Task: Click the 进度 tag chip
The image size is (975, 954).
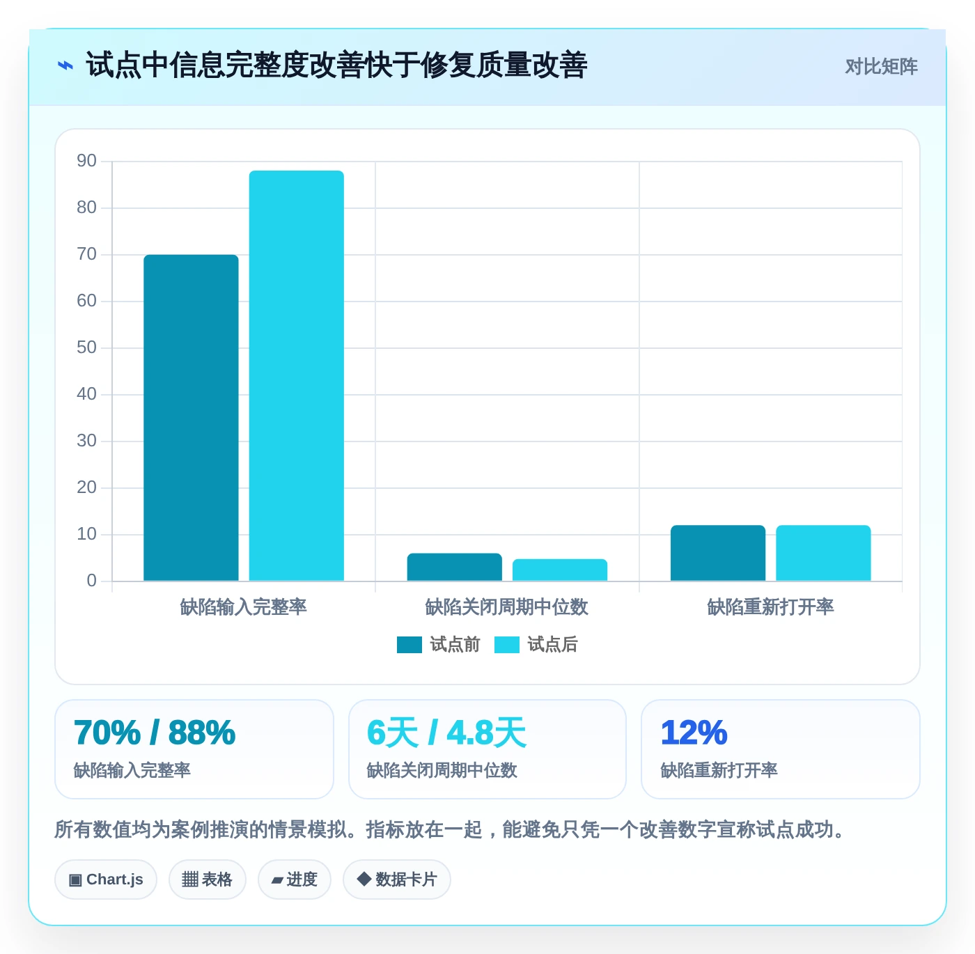Action: click(295, 879)
